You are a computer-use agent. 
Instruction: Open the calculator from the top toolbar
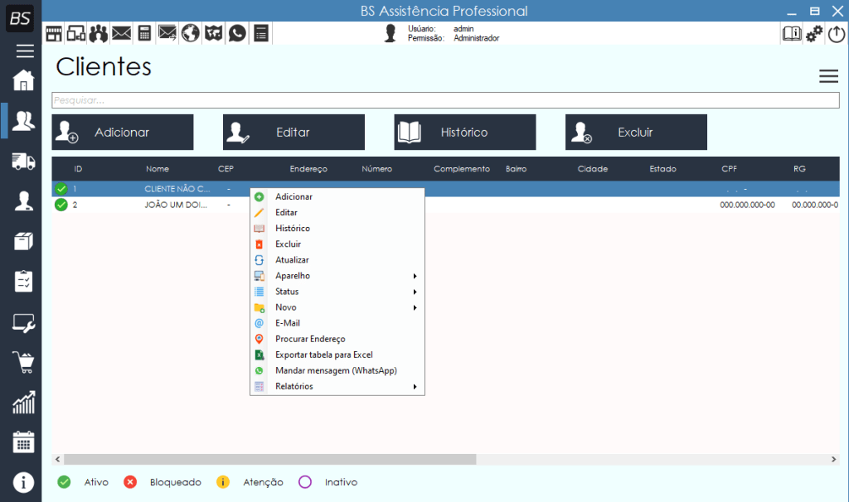145,33
